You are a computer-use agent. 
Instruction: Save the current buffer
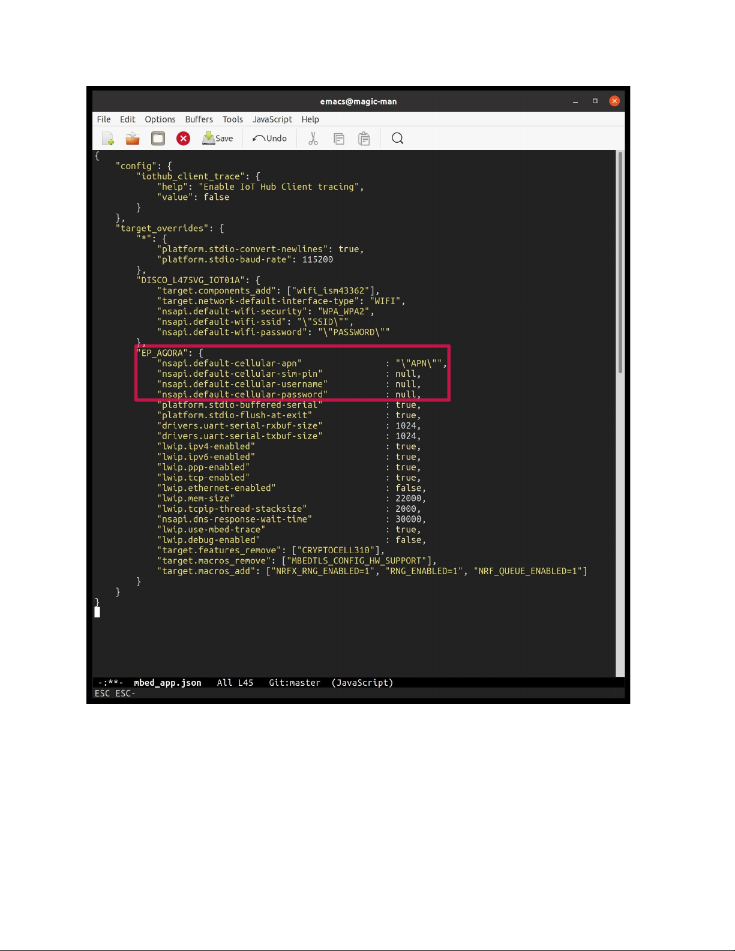218,139
